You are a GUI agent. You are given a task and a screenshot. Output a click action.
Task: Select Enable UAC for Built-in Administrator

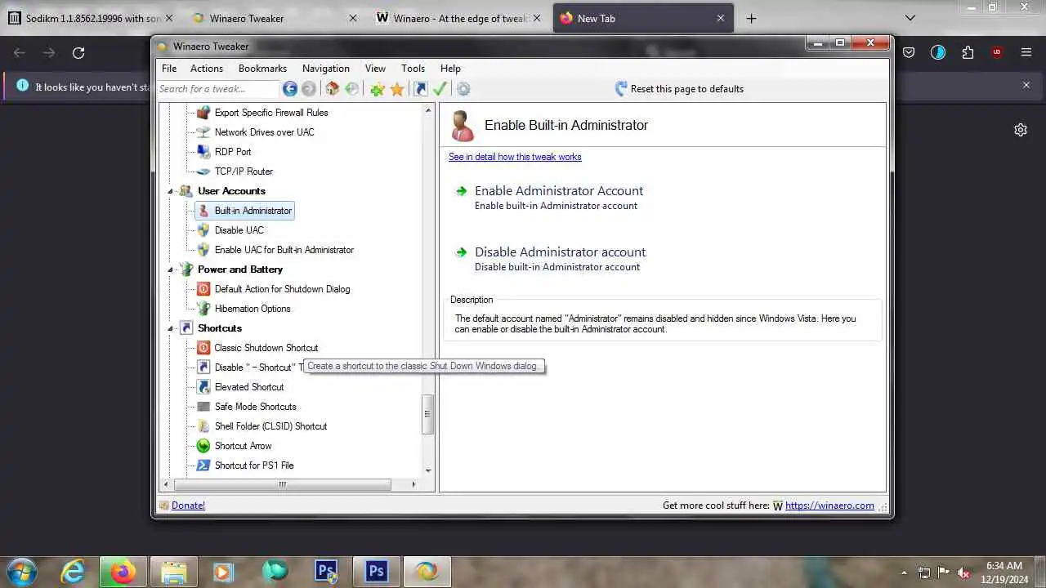(284, 250)
